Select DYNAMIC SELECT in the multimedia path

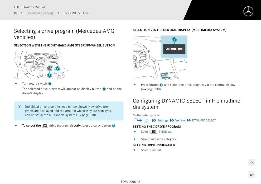coord(204,121)
